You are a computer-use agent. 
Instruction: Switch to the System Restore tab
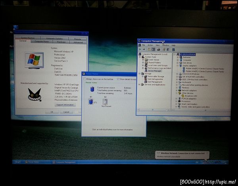28,38
